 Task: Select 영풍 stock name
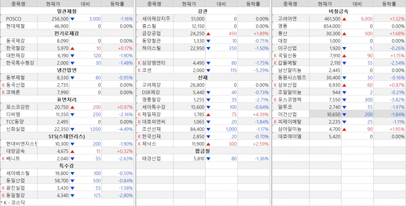coord(283,26)
